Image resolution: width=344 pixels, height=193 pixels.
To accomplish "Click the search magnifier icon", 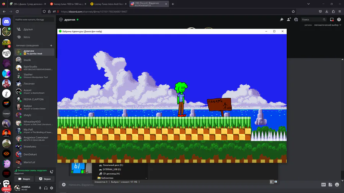I will click(x=324, y=19).
